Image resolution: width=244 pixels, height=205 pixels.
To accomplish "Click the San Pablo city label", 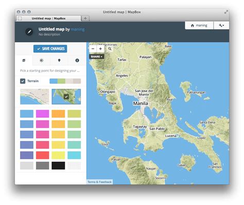I will (157, 129).
